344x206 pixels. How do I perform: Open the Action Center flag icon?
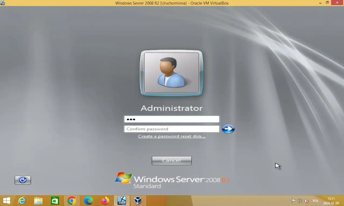pyautogui.click(x=293, y=201)
